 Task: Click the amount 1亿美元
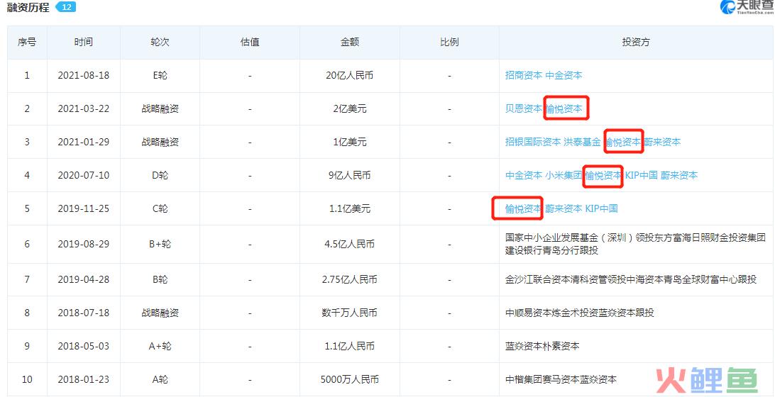click(349, 142)
